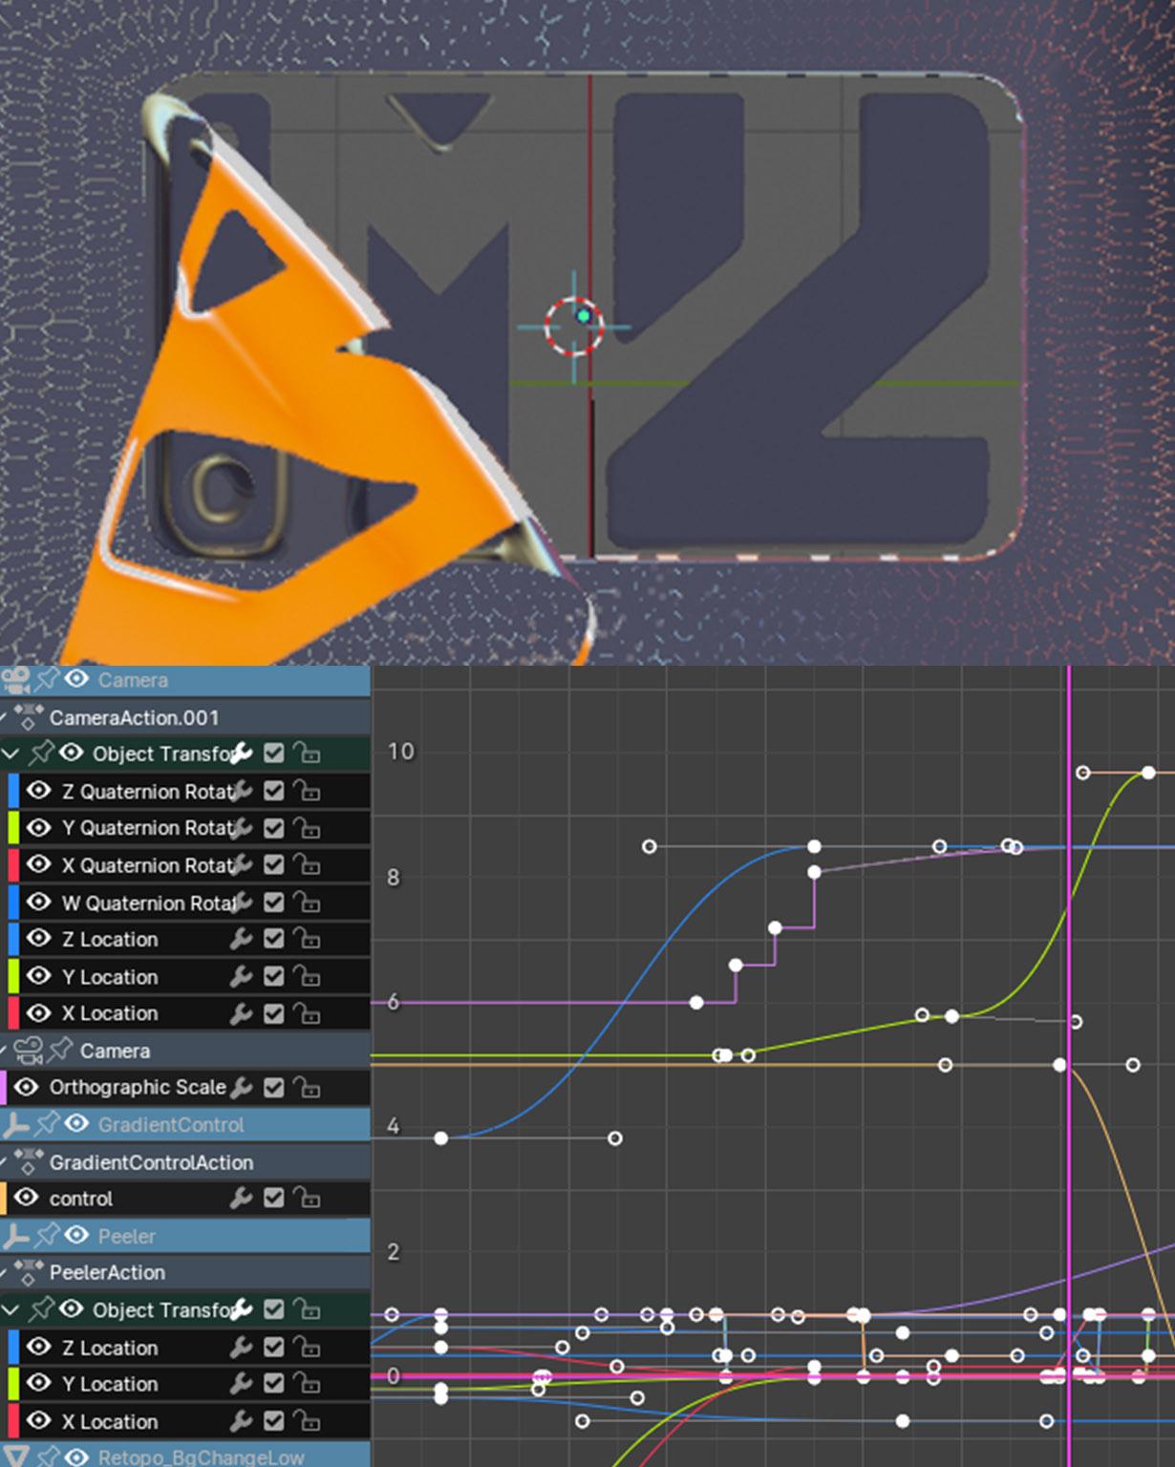
Task: Select the PeelerAction row
Action: [x=184, y=1272]
